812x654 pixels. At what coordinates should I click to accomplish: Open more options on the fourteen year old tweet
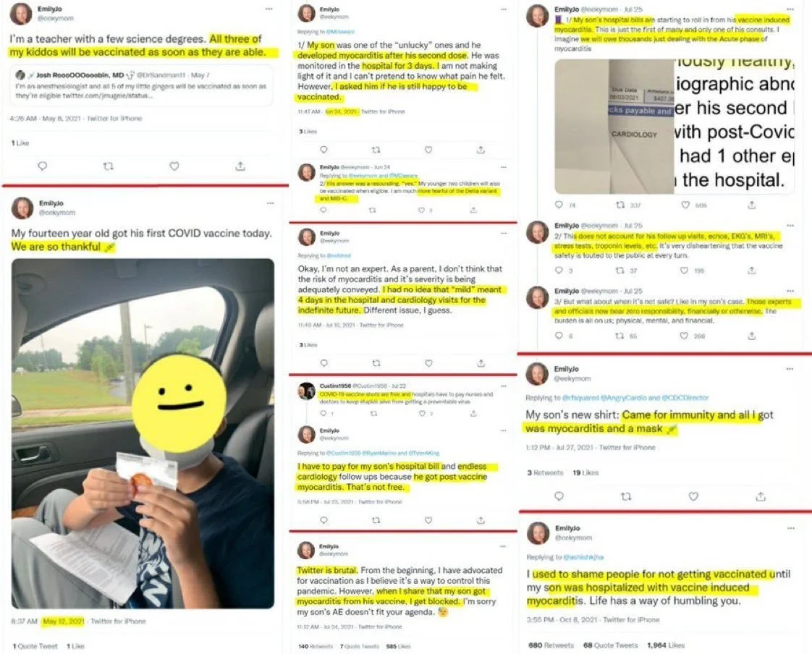270,203
